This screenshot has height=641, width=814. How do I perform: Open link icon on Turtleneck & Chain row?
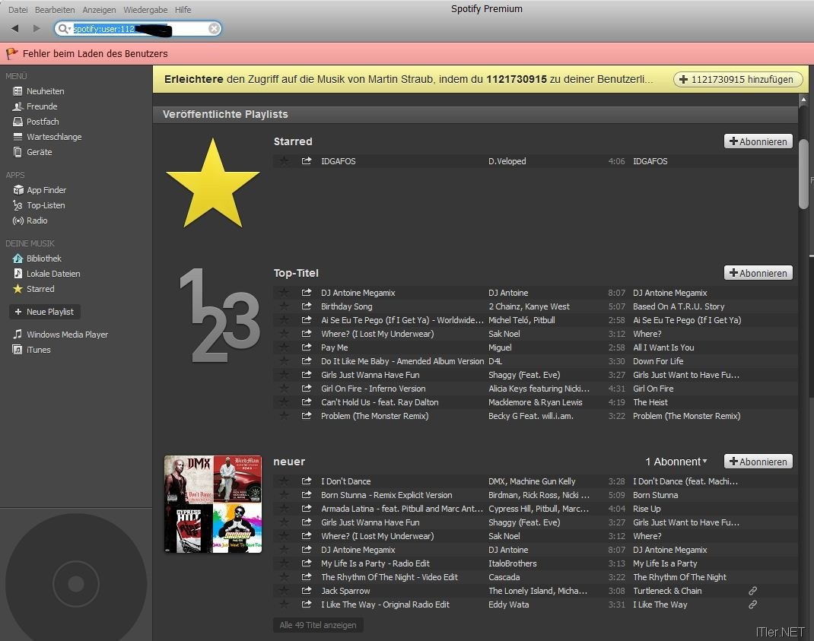point(752,591)
